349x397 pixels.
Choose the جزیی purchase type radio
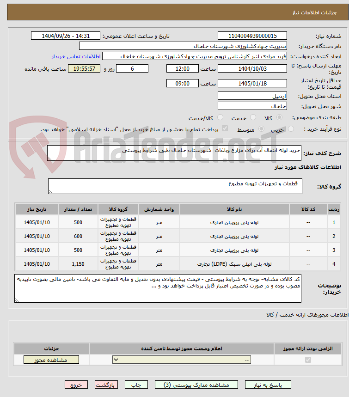point(291,129)
